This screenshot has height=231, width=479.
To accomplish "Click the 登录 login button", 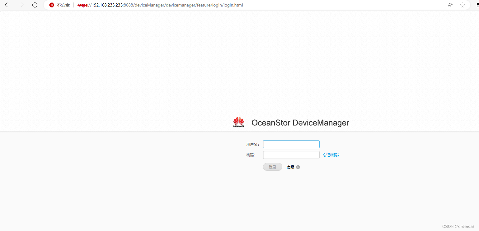I will click(273, 167).
